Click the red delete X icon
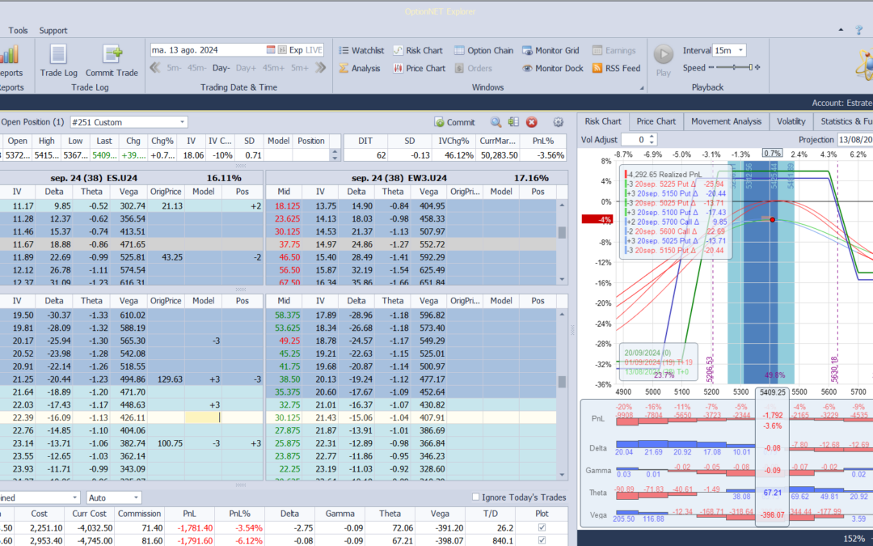 pyautogui.click(x=532, y=122)
